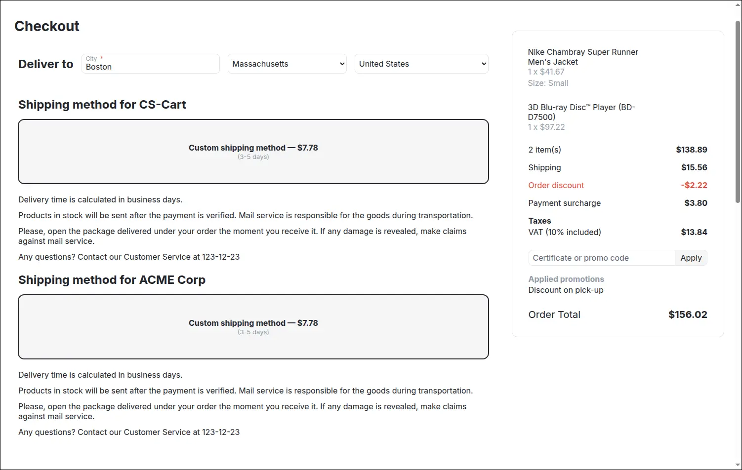
Task: Click the Nike Chambray Super Runner Jacket item
Action: (x=583, y=57)
